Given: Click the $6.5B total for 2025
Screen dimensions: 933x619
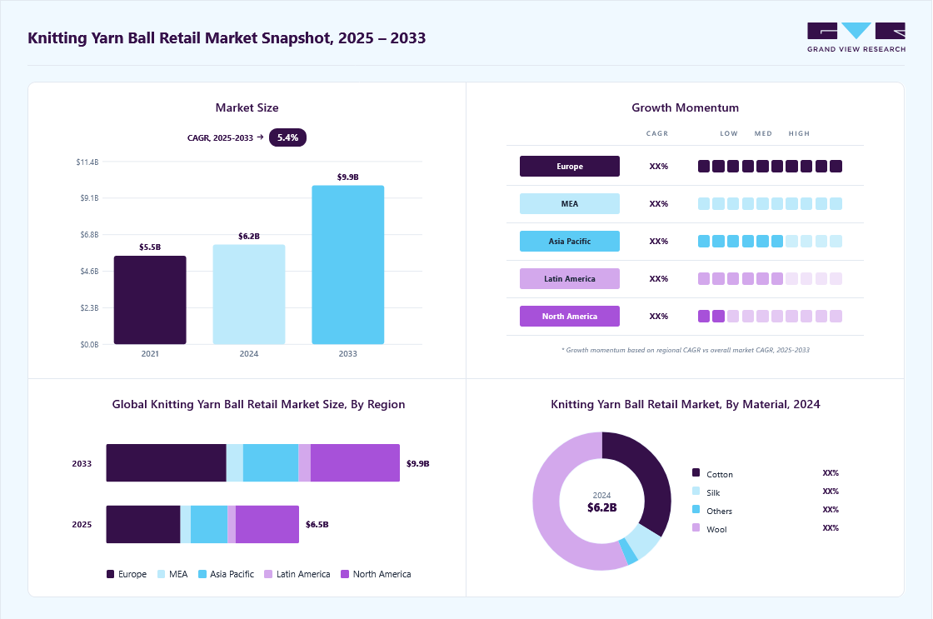Looking at the screenshot, I should tap(317, 524).
